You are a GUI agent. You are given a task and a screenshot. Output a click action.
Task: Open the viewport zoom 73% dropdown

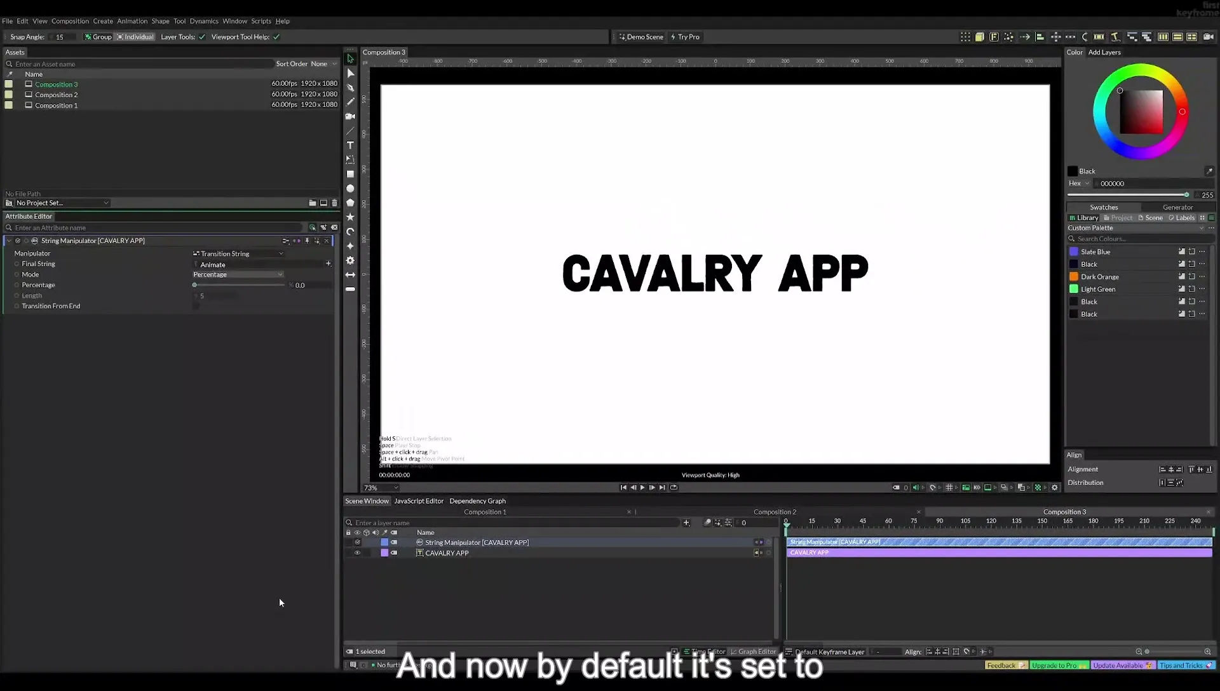(x=381, y=488)
